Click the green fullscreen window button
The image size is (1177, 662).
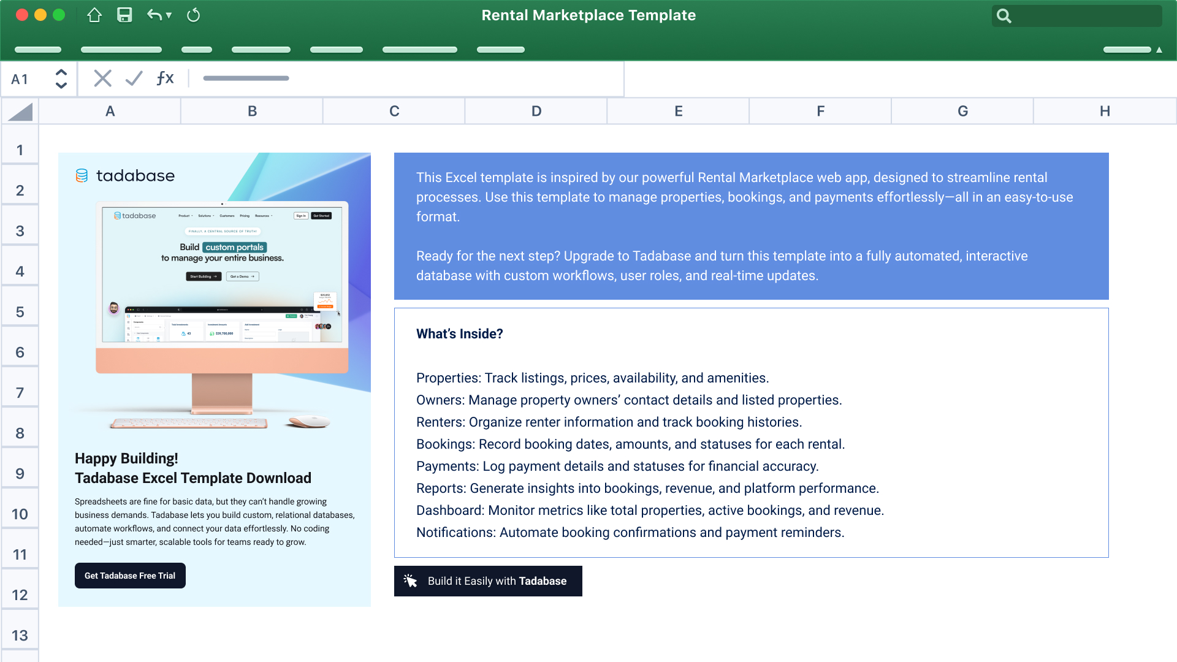tap(59, 15)
